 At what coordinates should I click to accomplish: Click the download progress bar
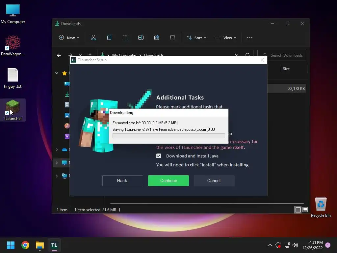click(169, 136)
